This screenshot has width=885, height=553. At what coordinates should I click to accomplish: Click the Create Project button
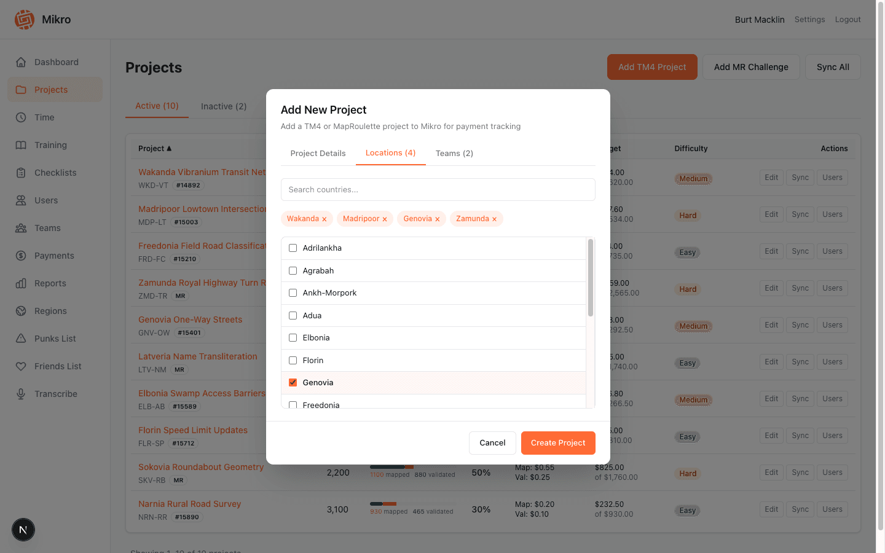[x=558, y=442]
